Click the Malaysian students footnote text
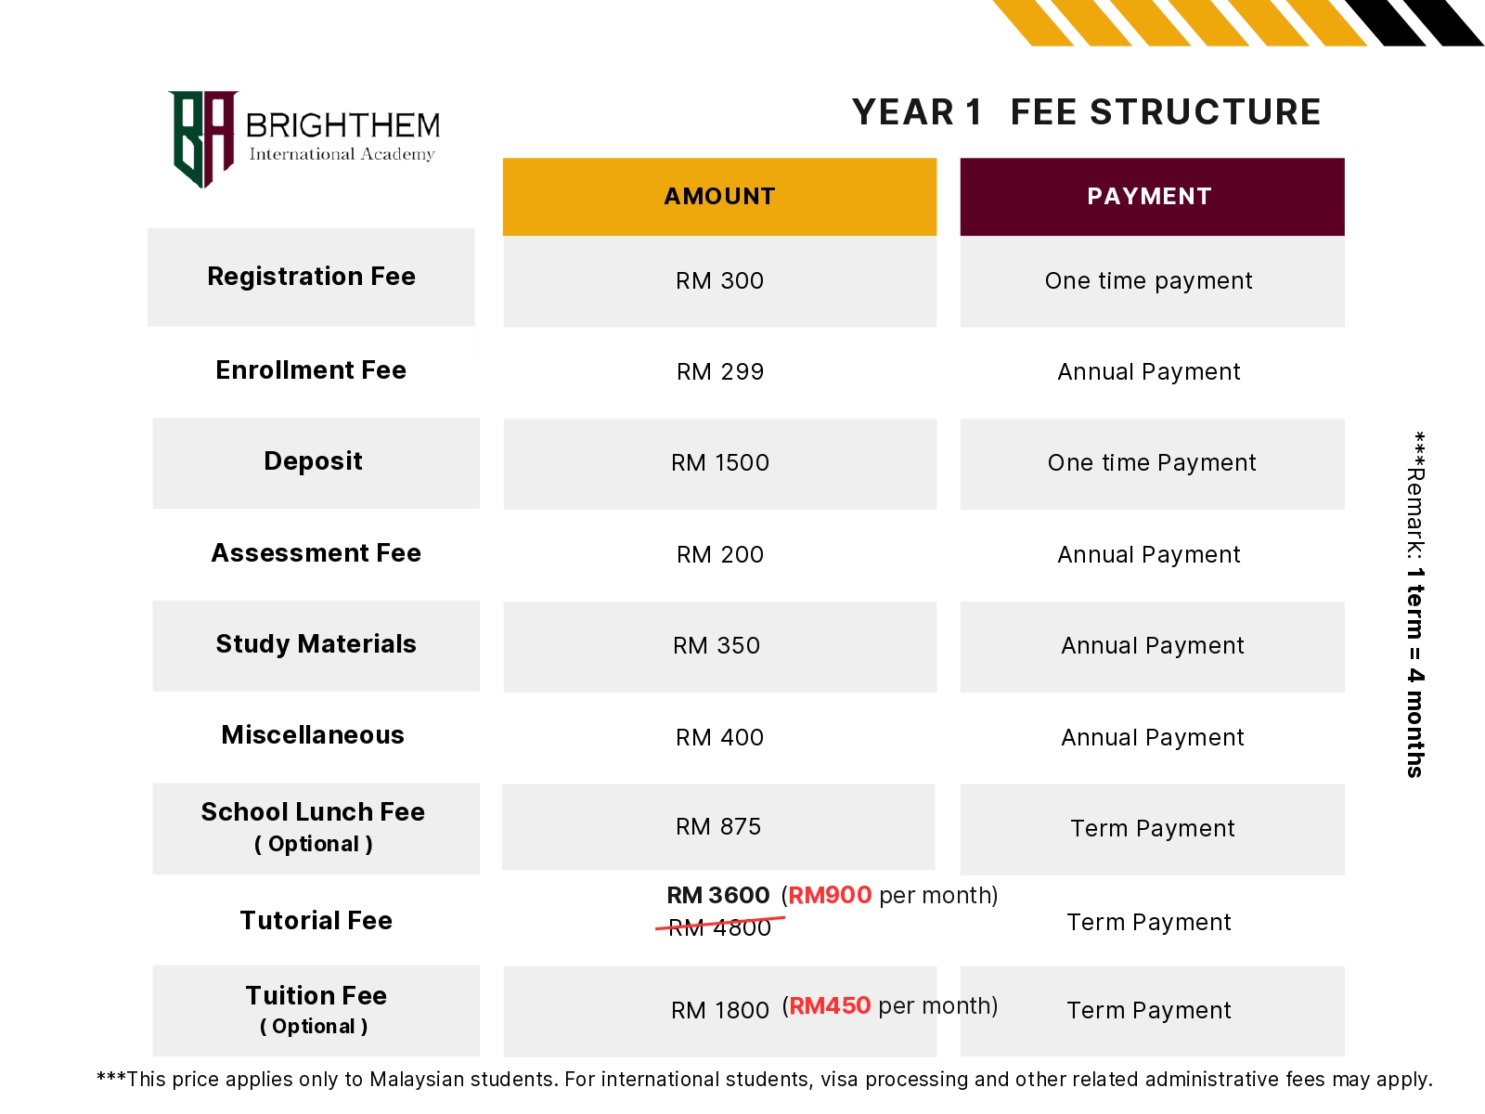This screenshot has height=1114, width=1485. tap(765, 1080)
